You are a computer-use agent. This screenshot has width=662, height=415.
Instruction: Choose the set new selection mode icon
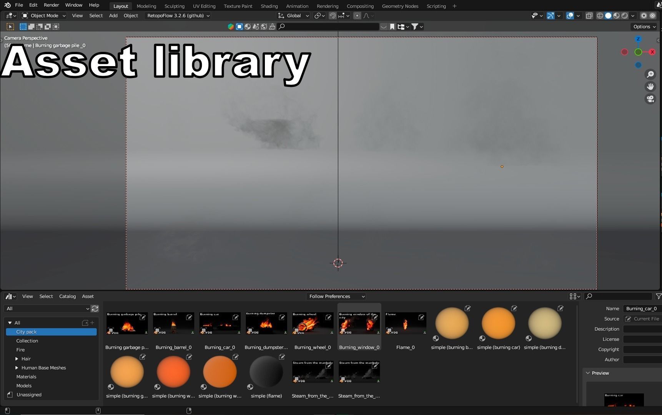point(23,27)
